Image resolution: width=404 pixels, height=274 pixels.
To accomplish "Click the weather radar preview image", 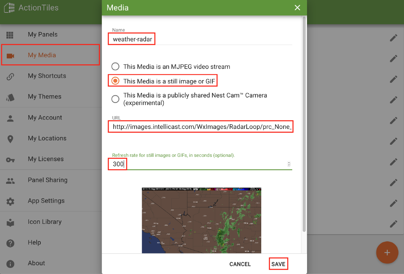I will coord(201,220).
